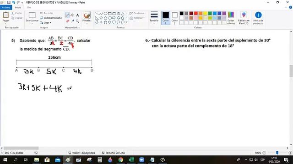Choose the straight Line shape

click(97, 14)
